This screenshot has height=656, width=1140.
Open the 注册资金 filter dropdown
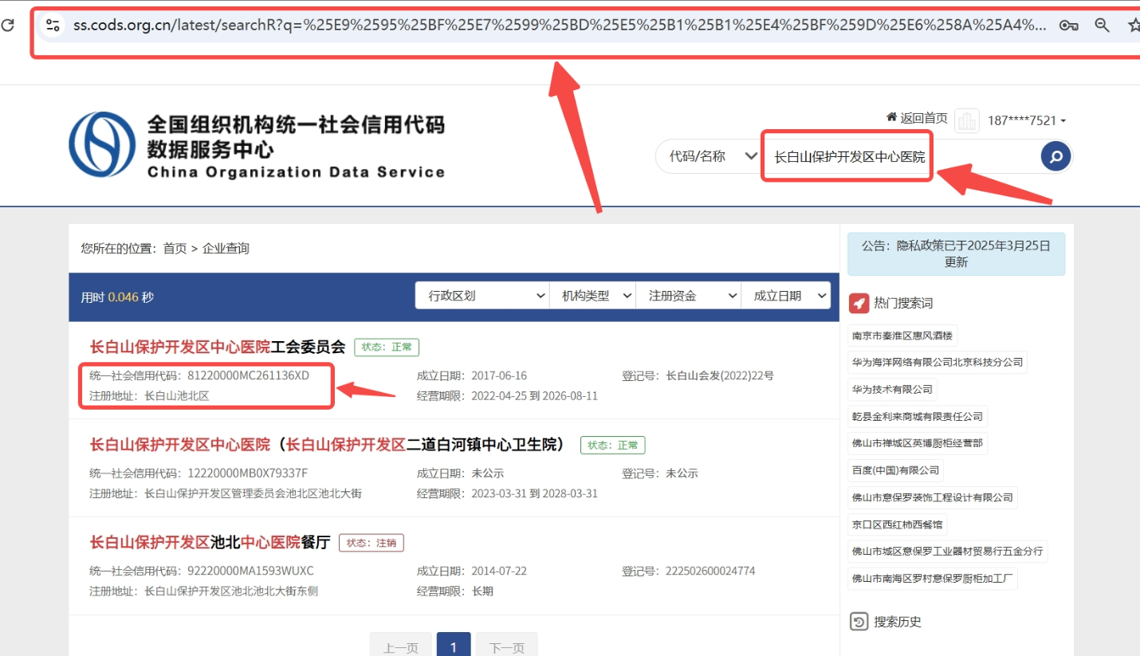(688, 296)
